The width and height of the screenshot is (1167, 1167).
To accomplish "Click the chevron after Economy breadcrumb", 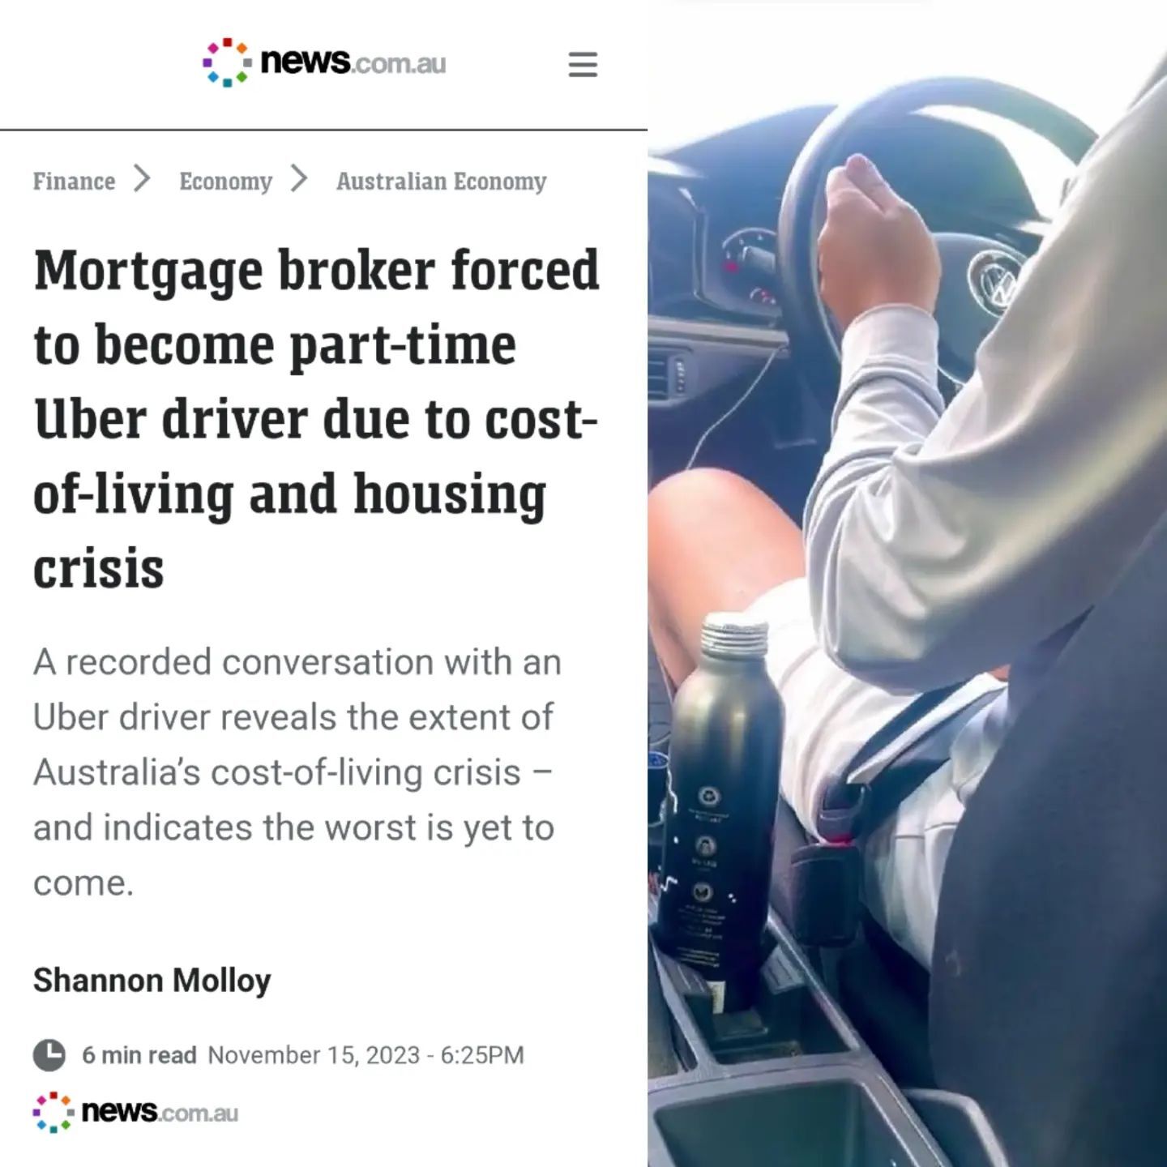I will point(300,178).
